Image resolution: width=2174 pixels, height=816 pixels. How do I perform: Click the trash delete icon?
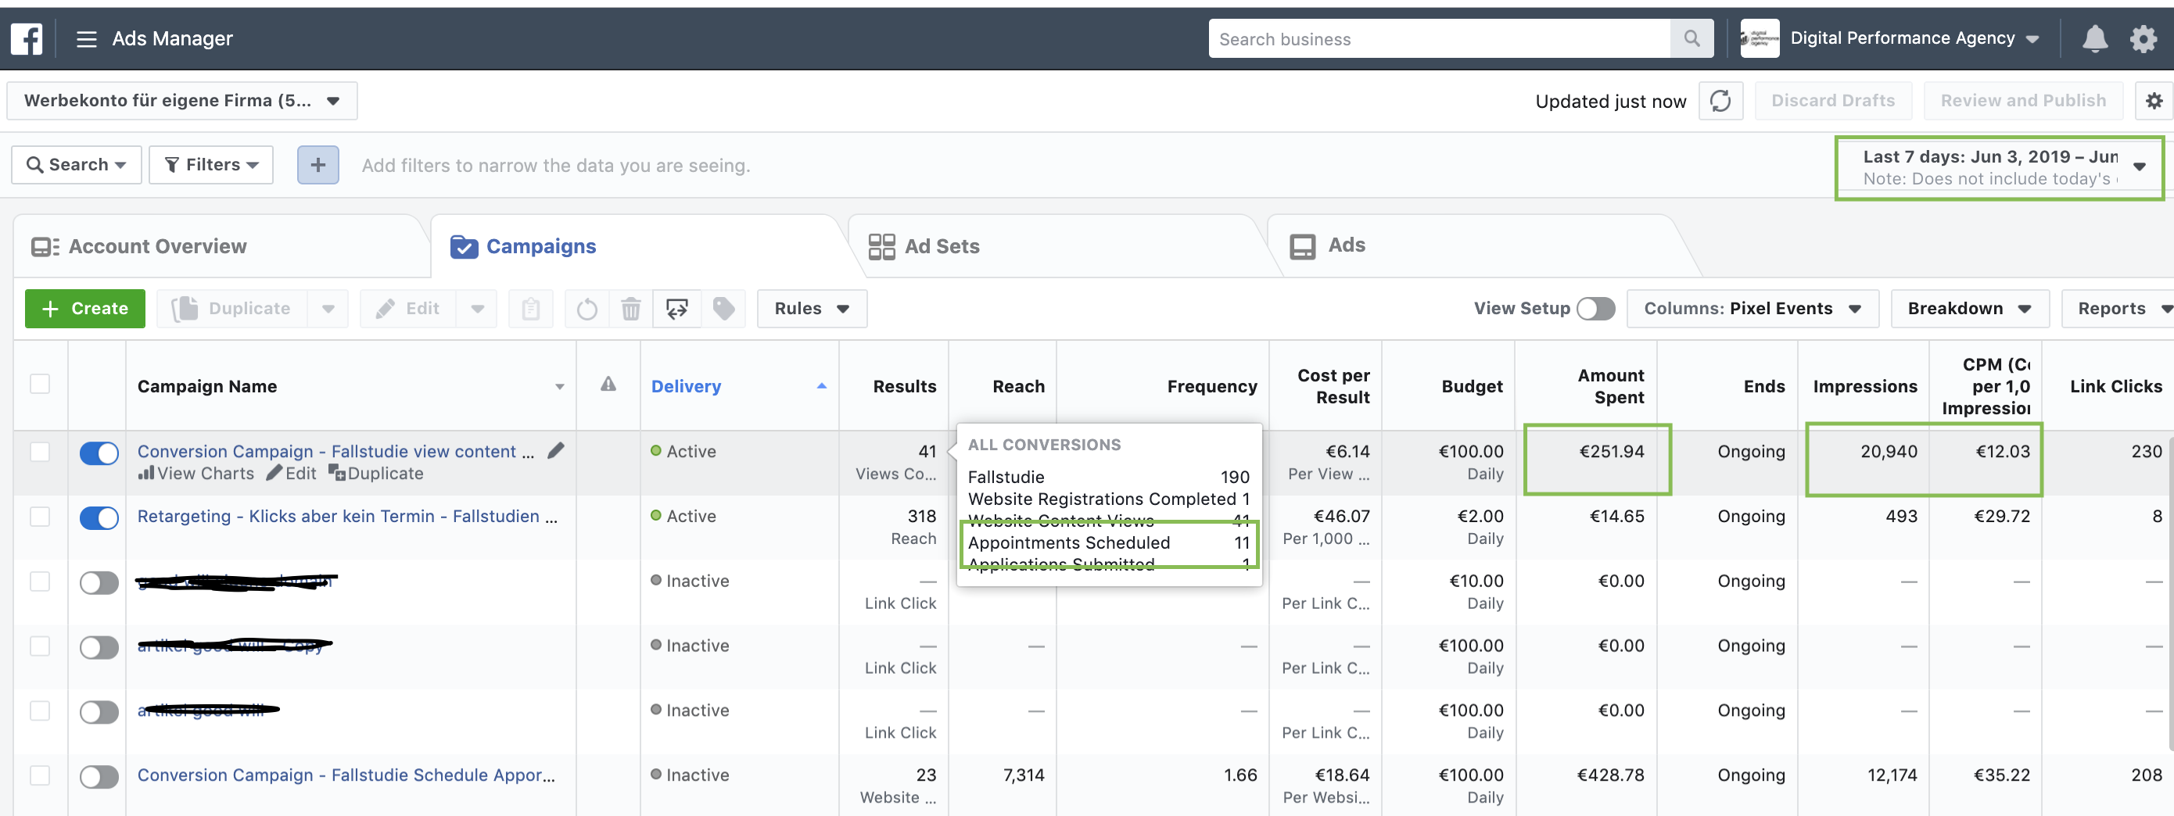click(x=630, y=309)
